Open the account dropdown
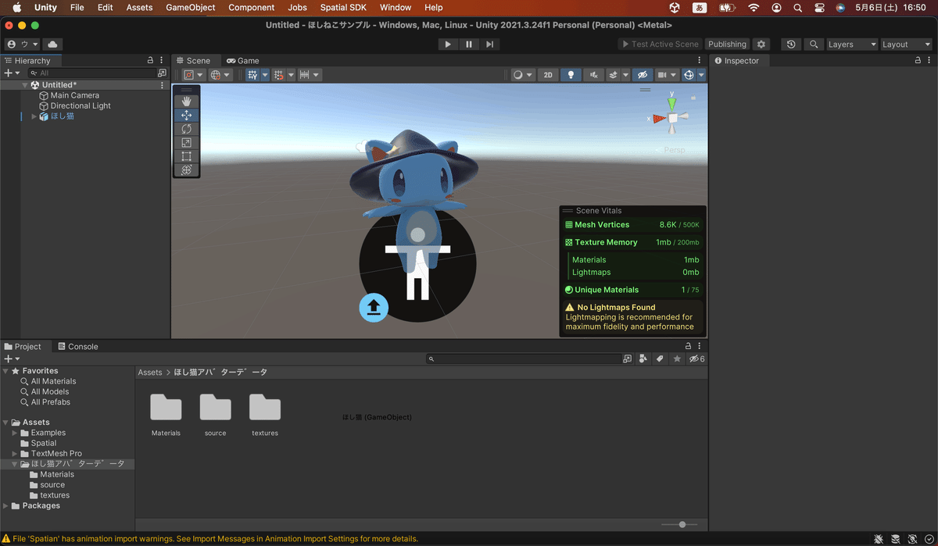This screenshot has width=938, height=546. coord(23,45)
